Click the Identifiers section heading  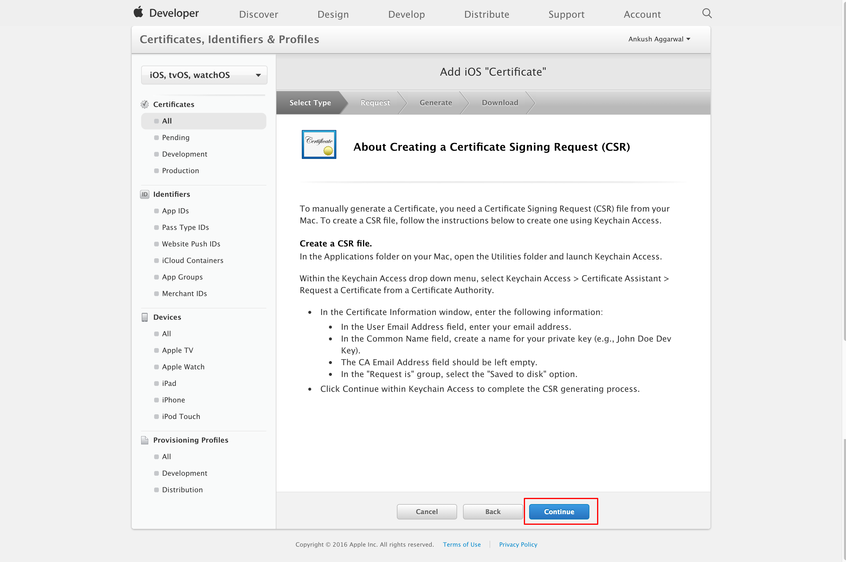[x=172, y=194]
